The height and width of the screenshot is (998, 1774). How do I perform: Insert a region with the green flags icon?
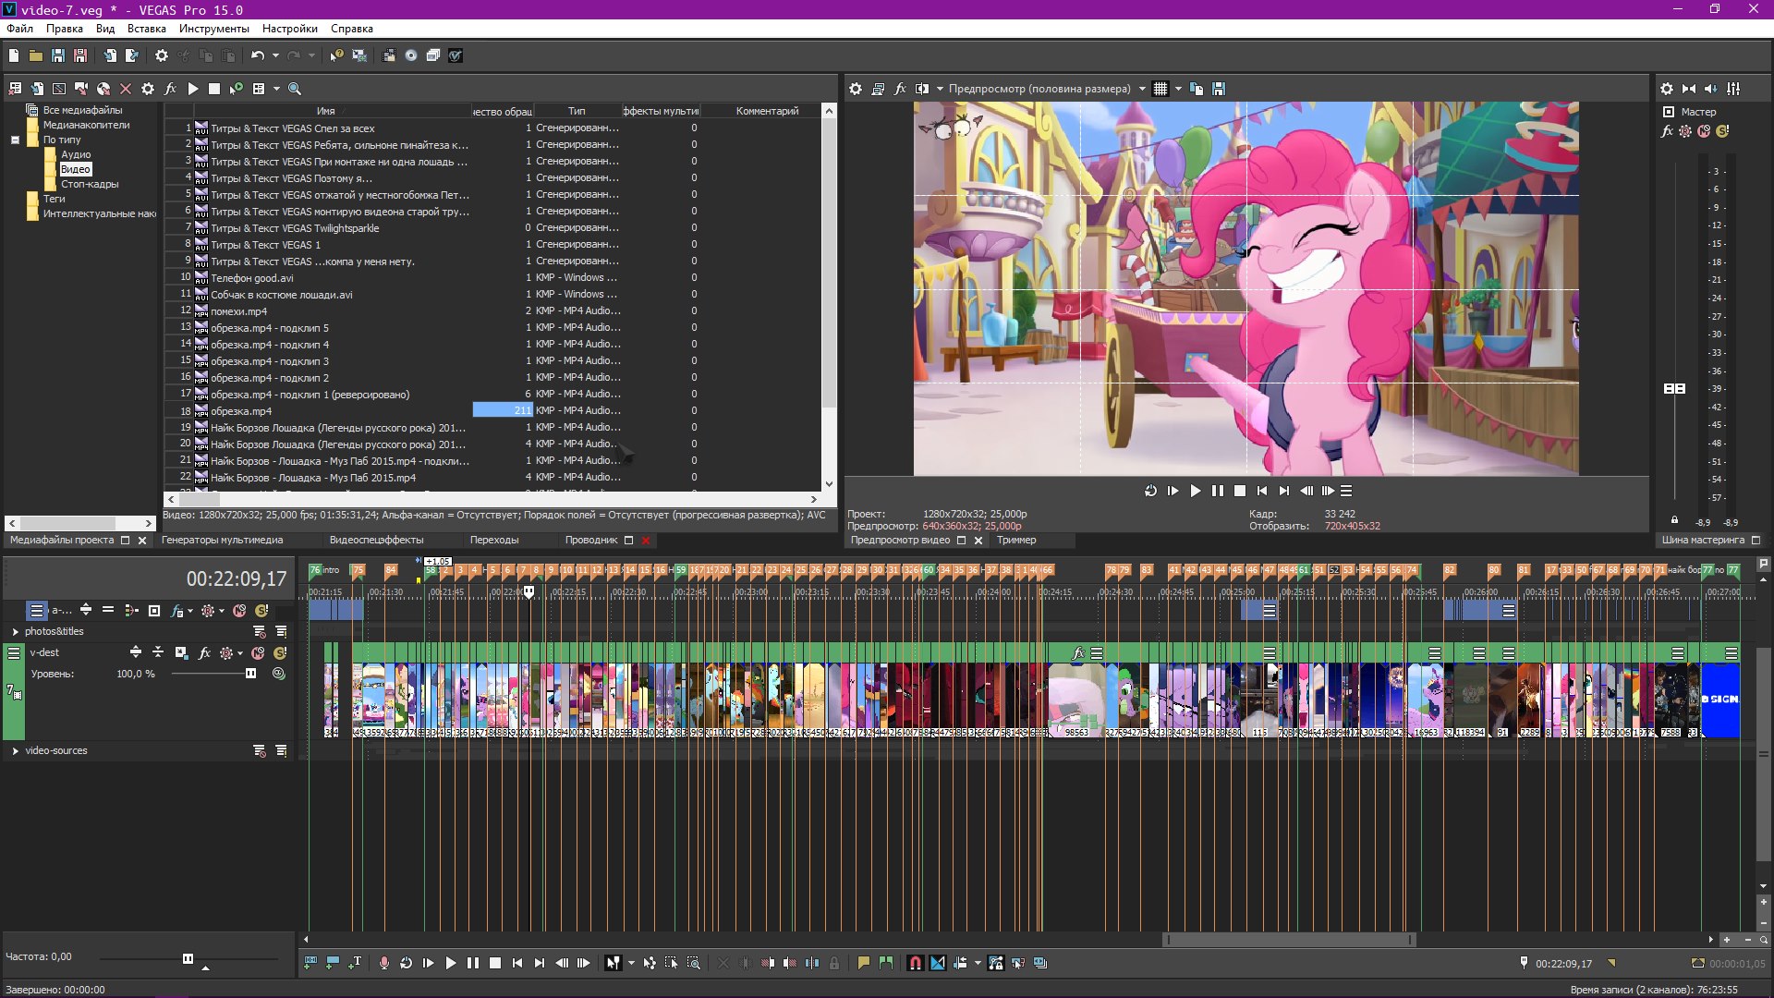(x=886, y=963)
